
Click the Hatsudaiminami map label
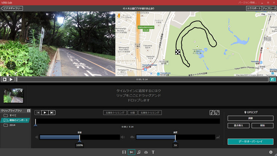(146, 27)
